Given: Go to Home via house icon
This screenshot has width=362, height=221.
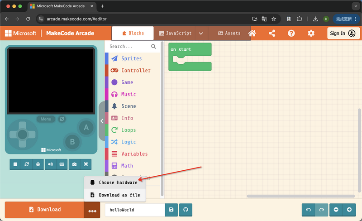Looking at the screenshot, I should 252,33.
